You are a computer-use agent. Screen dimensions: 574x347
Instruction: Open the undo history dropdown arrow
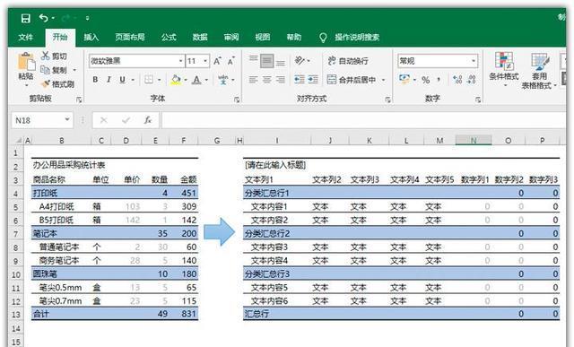coord(53,18)
